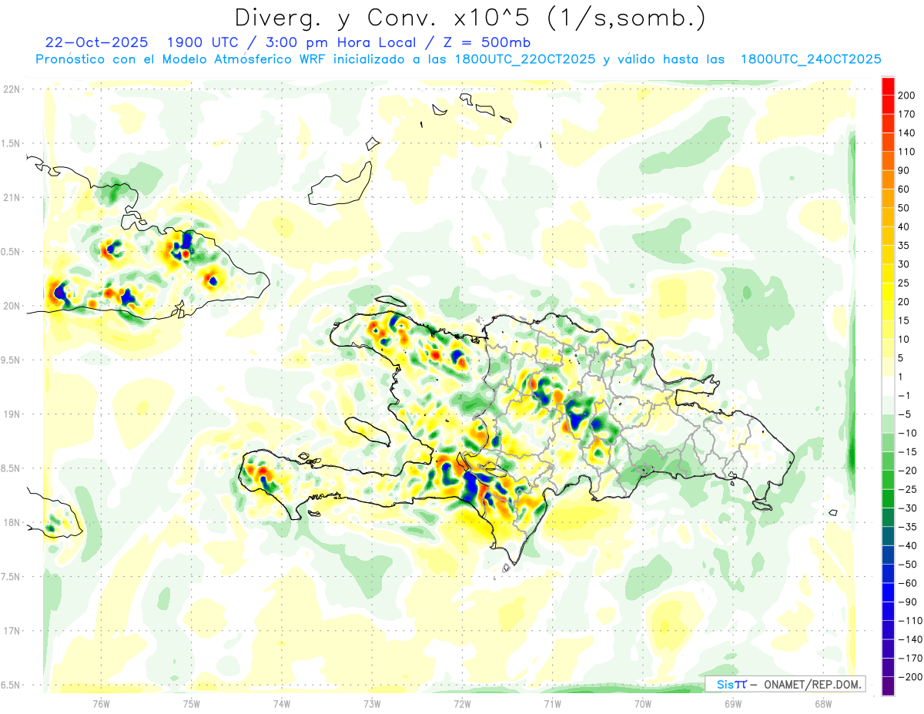This screenshot has width=924, height=714.
Task: Click the "22-Oct-2025" date text
Action: (96, 42)
